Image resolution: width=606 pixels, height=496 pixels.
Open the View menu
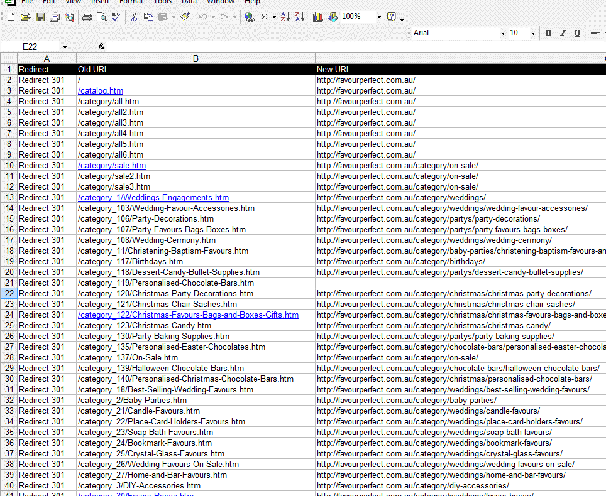coord(73,2)
